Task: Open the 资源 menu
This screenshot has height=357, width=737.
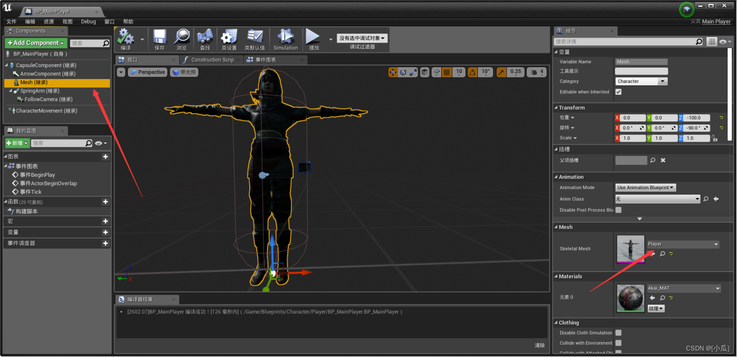Action: pyautogui.click(x=49, y=22)
